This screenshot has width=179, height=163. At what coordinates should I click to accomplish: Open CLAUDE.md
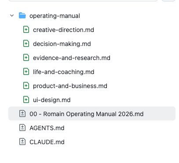pyautogui.click(x=47, y=142)
